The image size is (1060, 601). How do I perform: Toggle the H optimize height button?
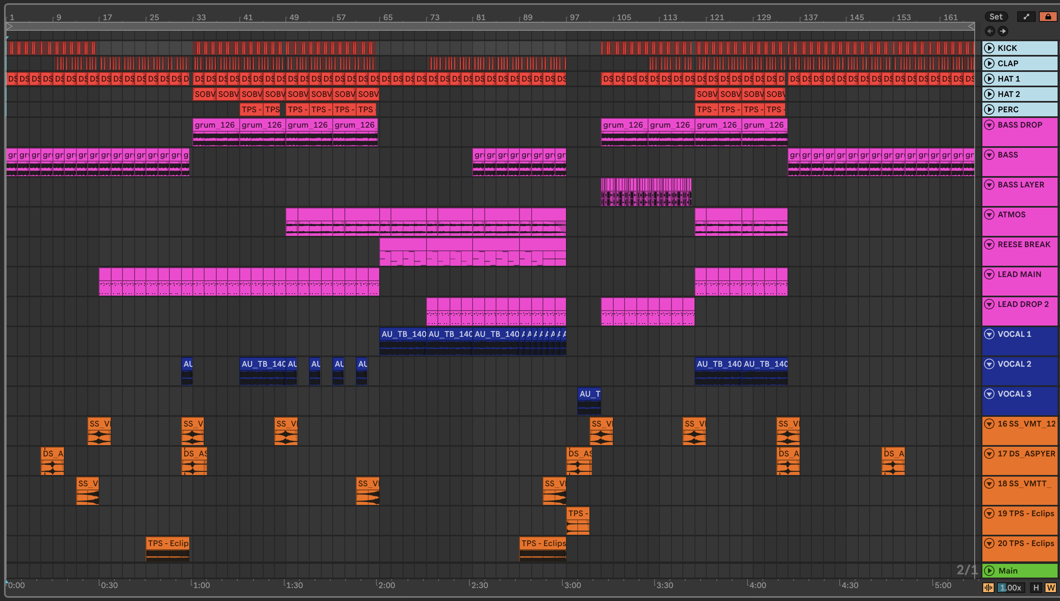tap(1036, 587)
